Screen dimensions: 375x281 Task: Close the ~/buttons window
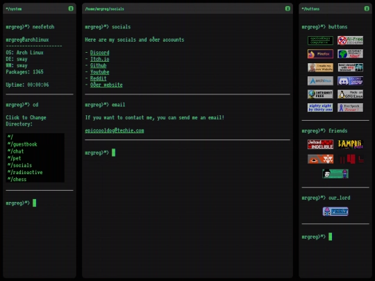(367, 9)
